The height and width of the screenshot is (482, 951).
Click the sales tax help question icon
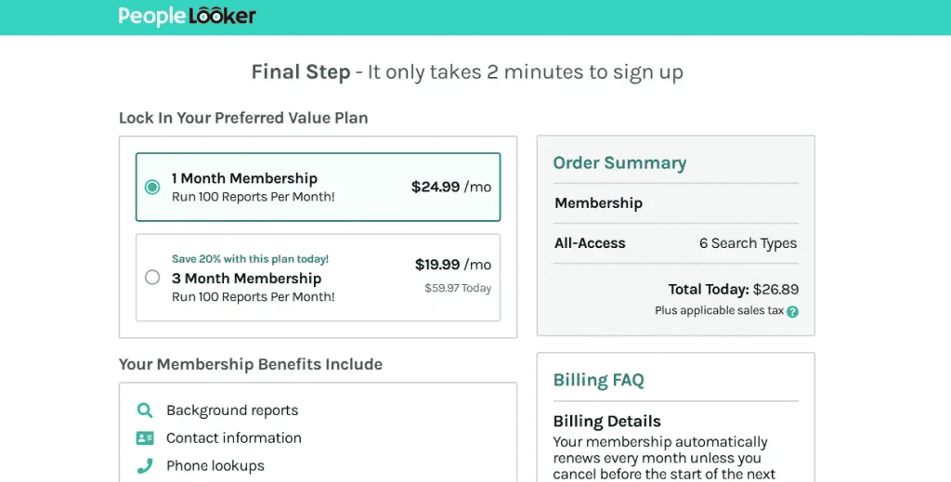click(792, 312)
